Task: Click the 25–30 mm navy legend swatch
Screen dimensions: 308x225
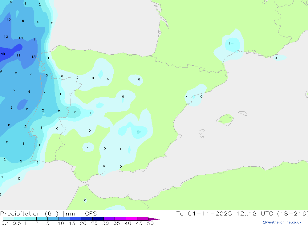Action: [x=98, y=219]
